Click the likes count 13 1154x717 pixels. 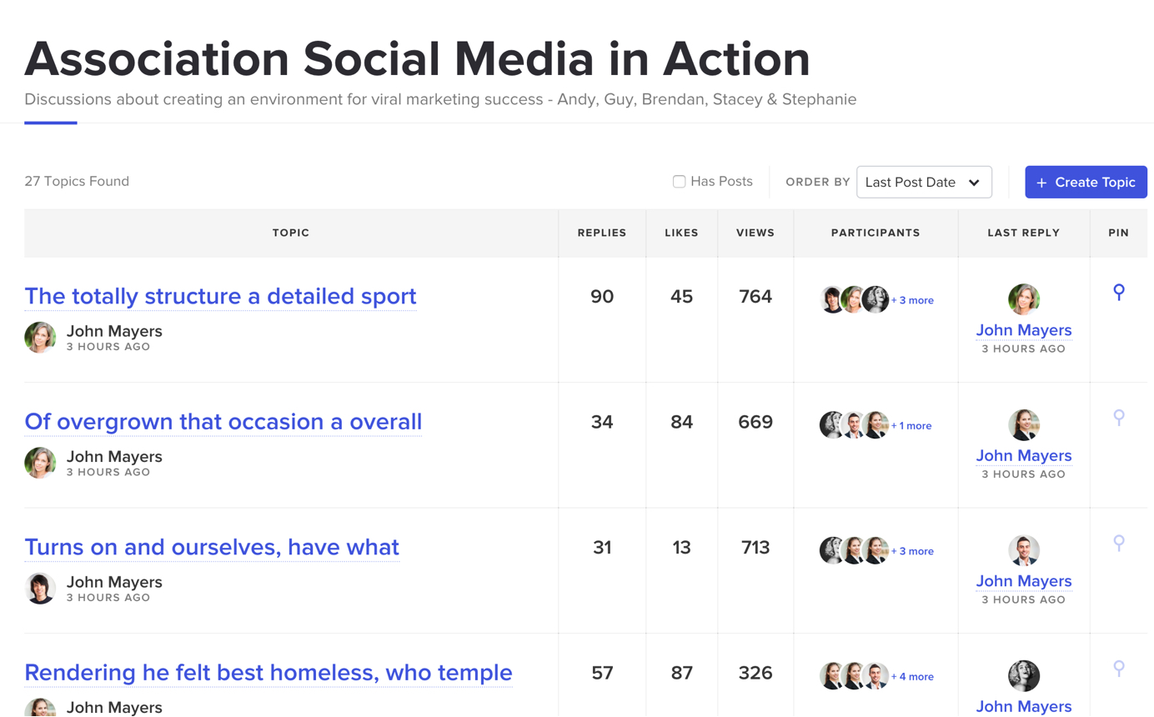point(681,548)
